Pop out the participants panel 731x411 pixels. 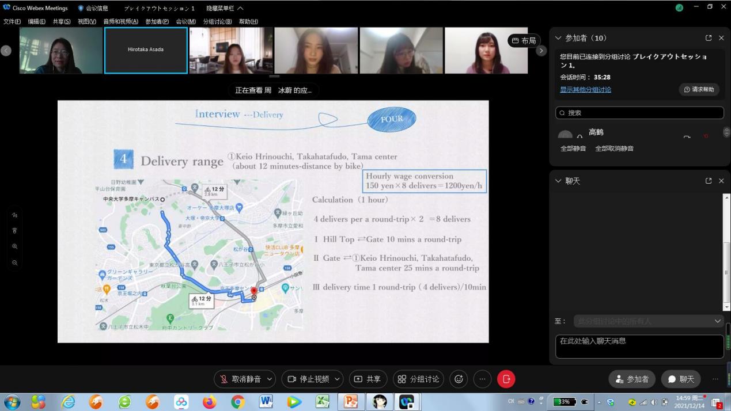[x=709, y=38]
